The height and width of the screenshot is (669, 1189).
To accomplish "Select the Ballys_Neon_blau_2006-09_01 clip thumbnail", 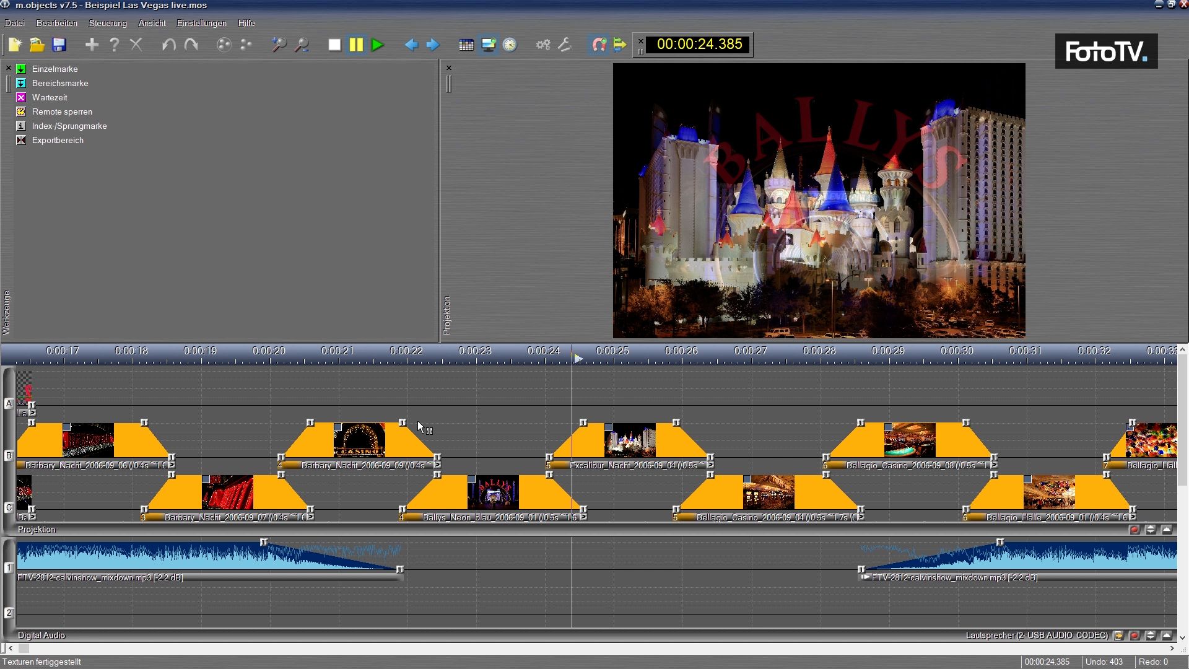I will 493,492.
